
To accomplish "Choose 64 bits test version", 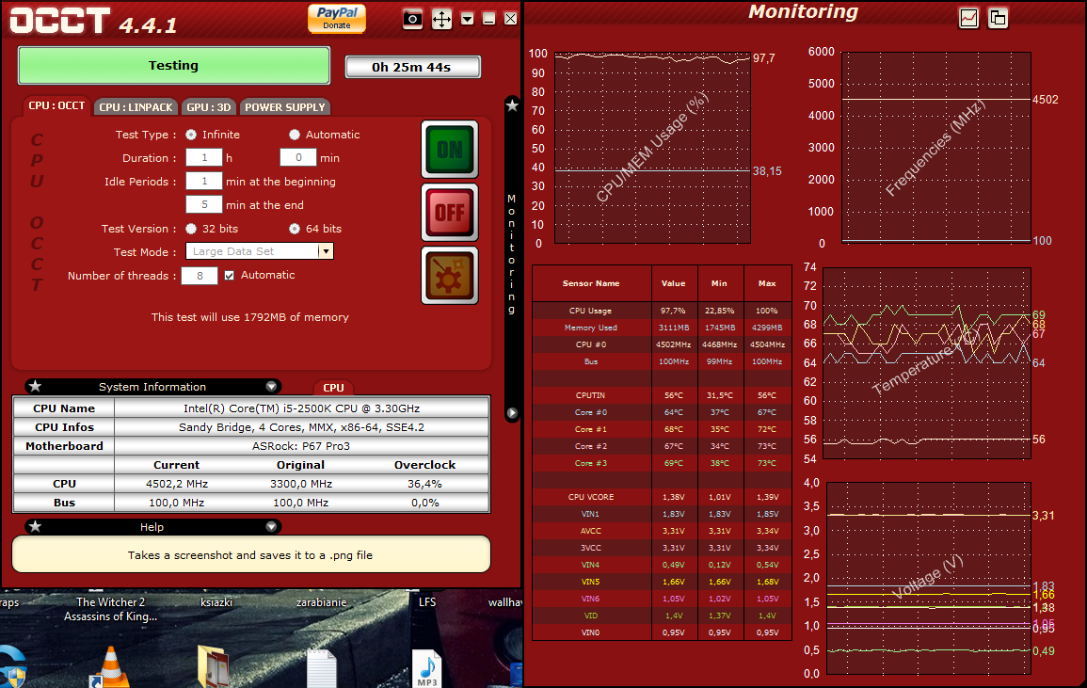I will (x=295, y=228).
